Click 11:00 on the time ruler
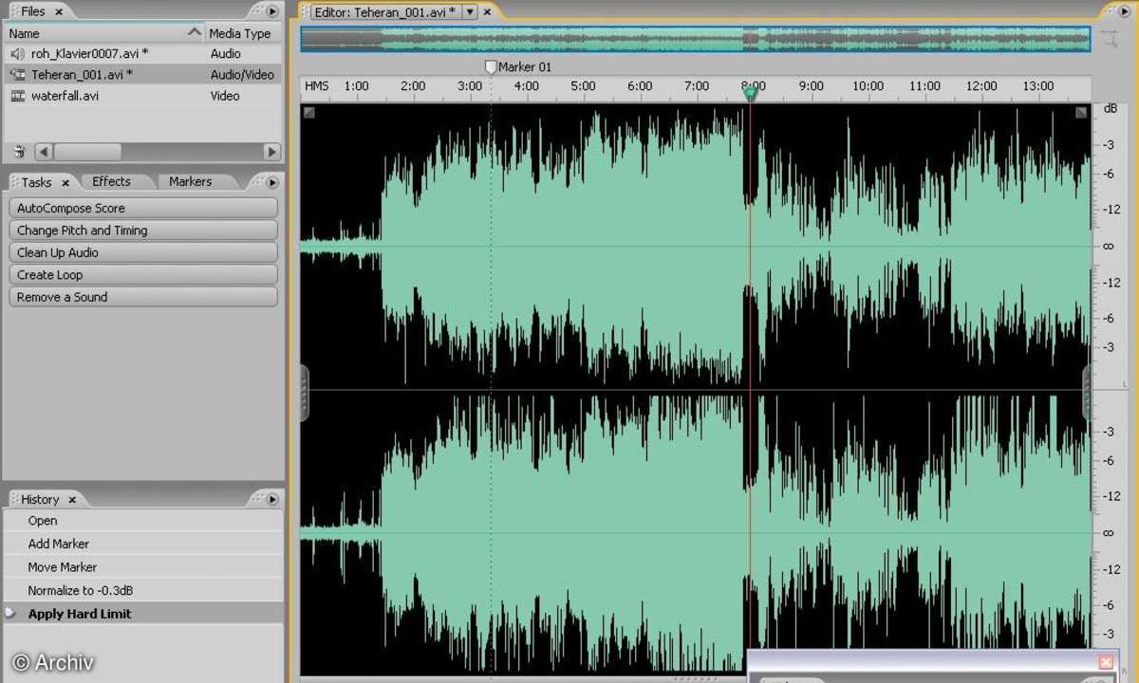 pos(924,86)
